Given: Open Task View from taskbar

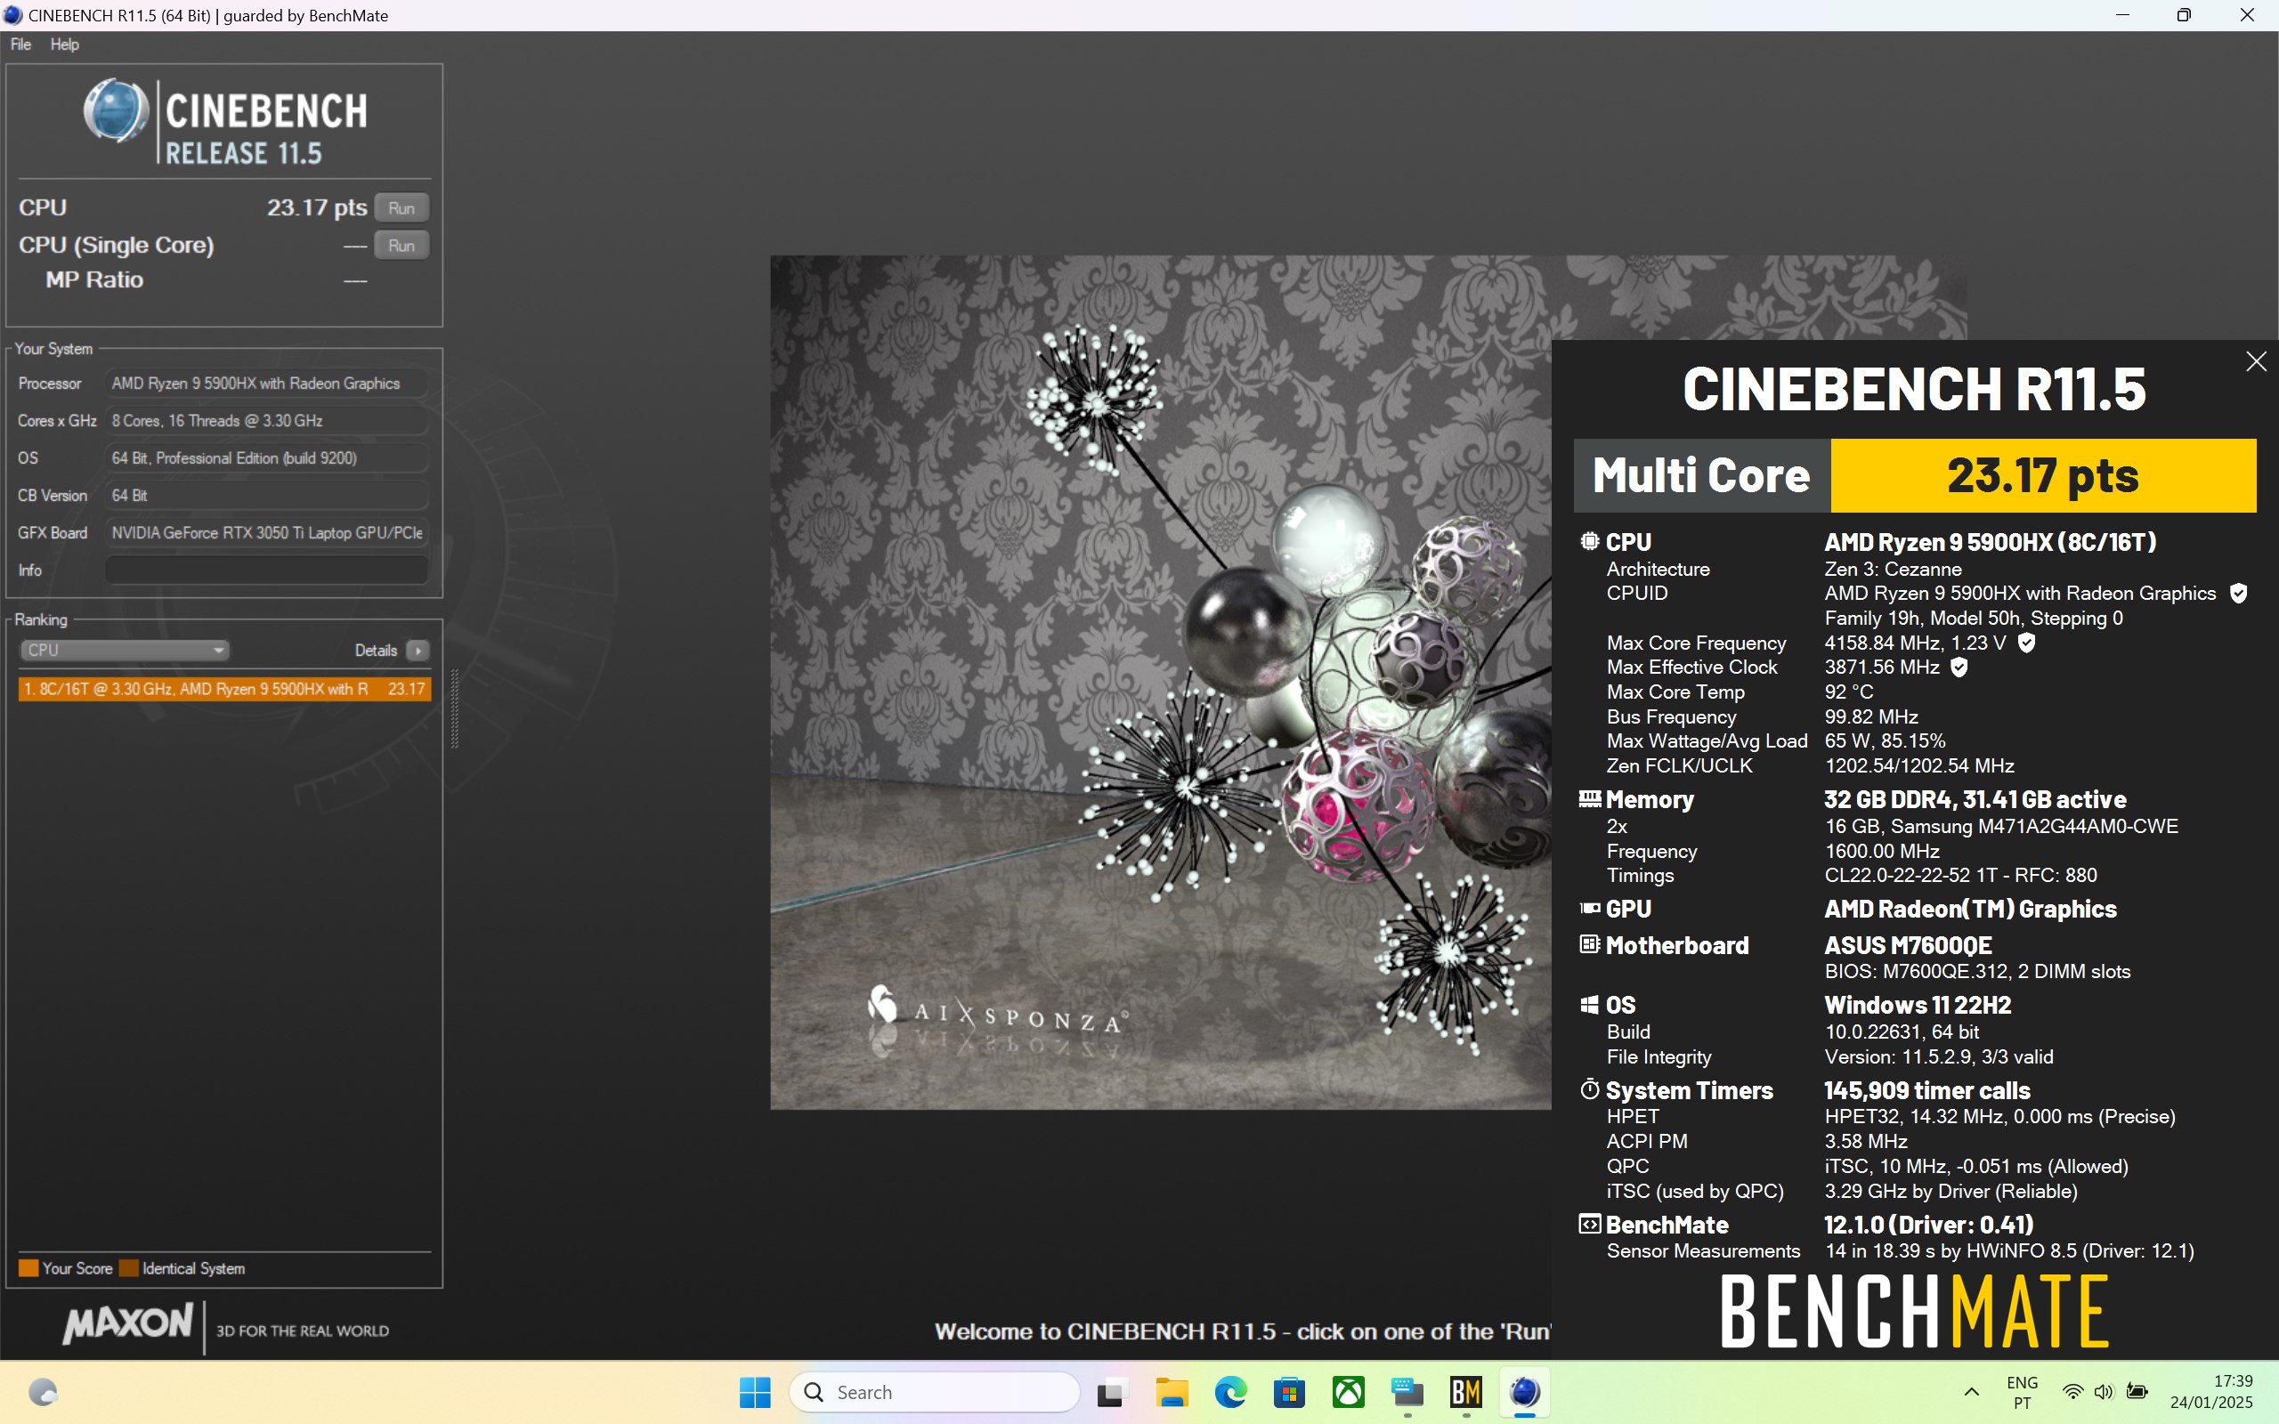Looking at the screenshot, I should (1112, 1392).
